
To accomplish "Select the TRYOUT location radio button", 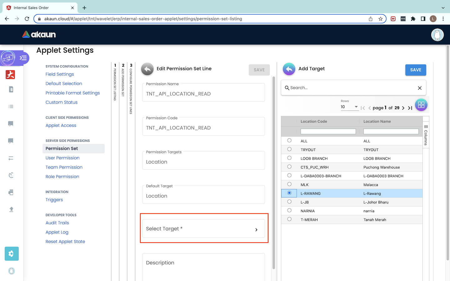I will point(289,149).
